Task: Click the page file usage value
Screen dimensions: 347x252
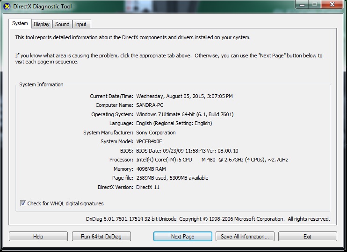Action: (x=172, y=178)
